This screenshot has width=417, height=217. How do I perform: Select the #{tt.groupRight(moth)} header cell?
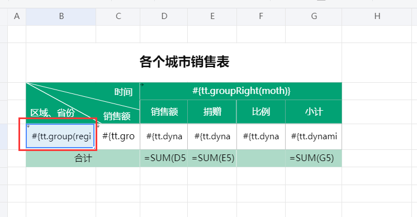click(x=241, y=91)
